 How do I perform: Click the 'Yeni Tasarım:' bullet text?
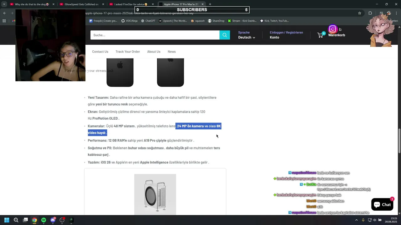[x=98, y=97]
